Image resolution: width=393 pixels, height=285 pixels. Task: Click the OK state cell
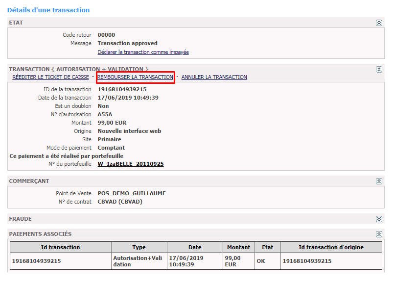click(268, 261)
